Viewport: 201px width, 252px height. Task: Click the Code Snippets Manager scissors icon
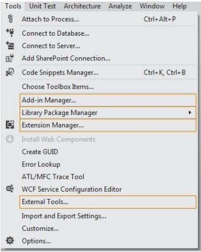click(10, 72)
